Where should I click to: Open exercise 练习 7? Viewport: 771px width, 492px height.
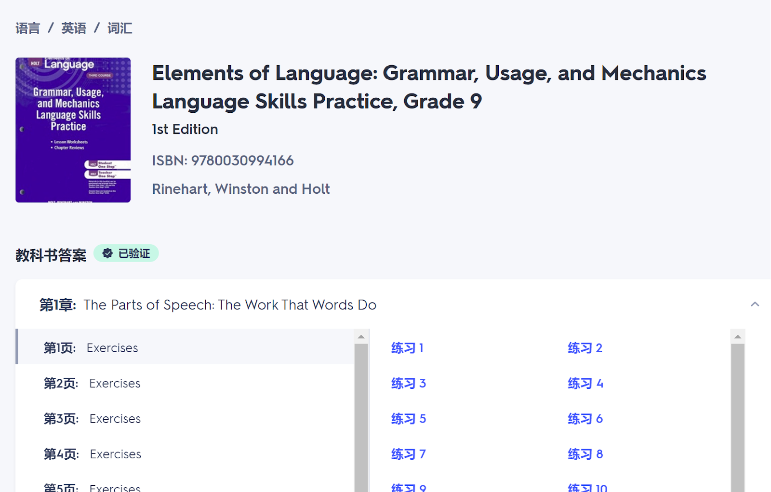pos(409,454)
